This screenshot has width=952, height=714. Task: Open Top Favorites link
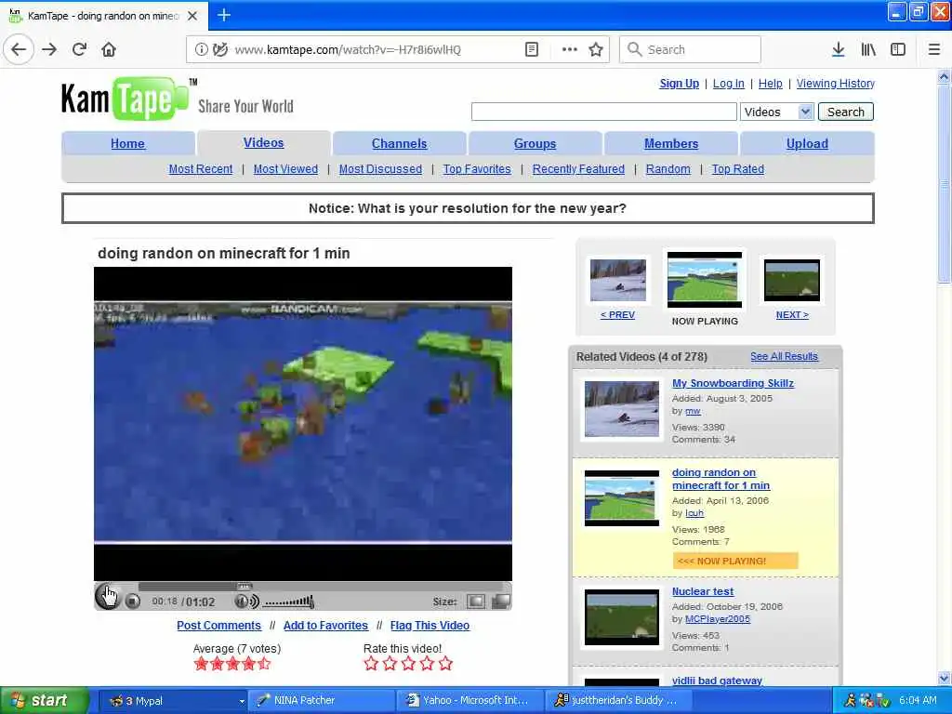tap(477, 169)
